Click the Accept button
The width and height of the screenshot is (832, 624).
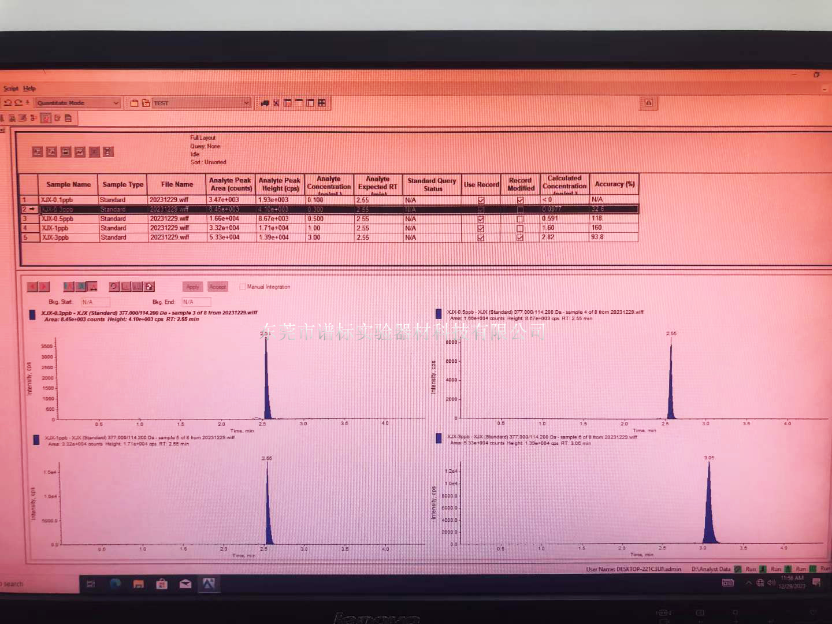(x=218, y=287)
